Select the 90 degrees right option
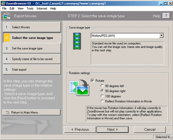Image resolution: width=173 pixels, height=140 pixels. coord(102,91)
